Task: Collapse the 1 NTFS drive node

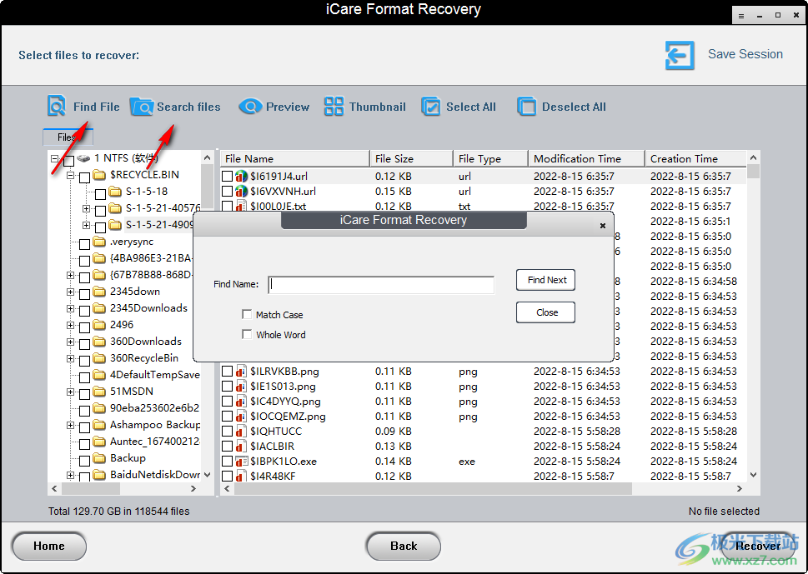Action: tap(54, 158)
